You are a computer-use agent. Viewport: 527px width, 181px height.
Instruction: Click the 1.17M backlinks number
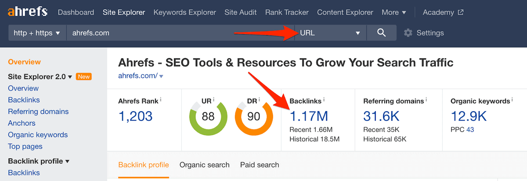(x=309, y=116)
